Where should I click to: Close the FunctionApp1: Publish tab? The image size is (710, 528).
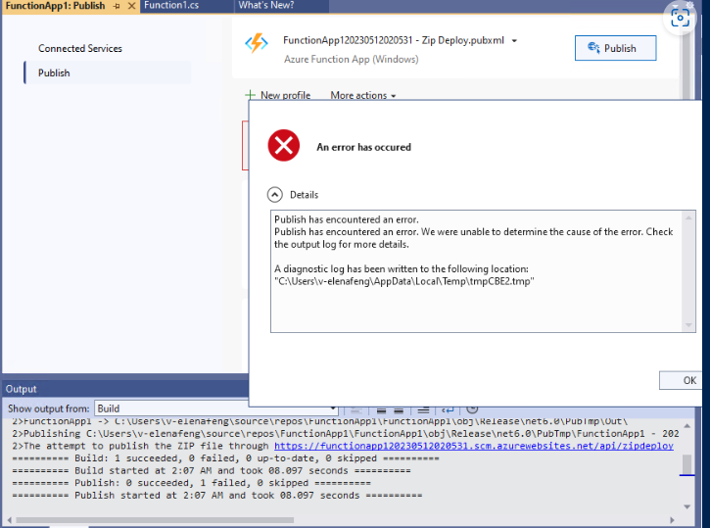(x=131, y=6)
